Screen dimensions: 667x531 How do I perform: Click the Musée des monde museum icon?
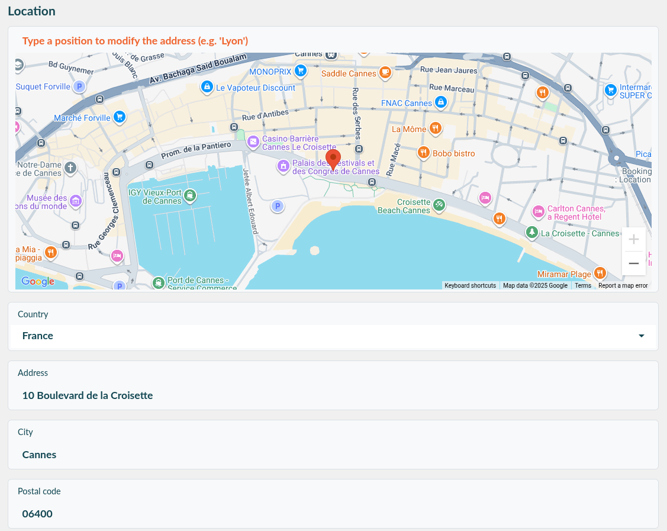pos(76,201)
